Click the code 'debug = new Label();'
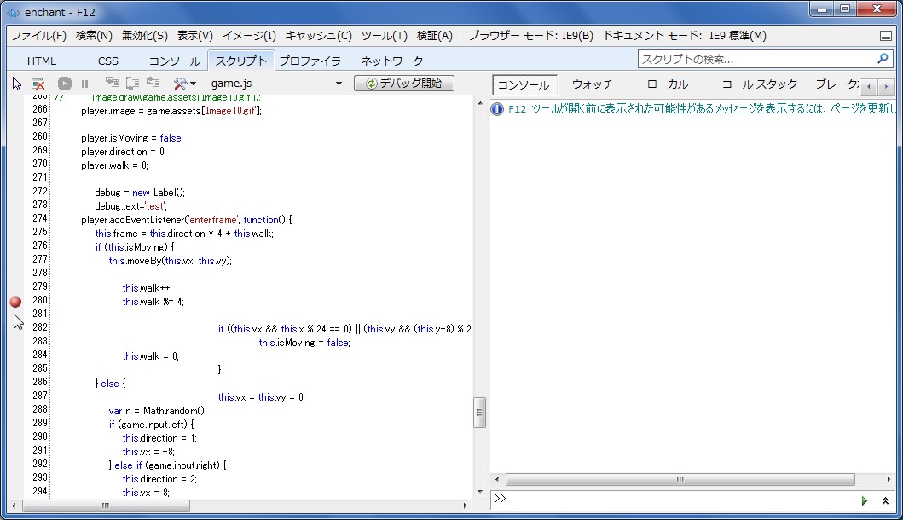 tap(140, 193)
